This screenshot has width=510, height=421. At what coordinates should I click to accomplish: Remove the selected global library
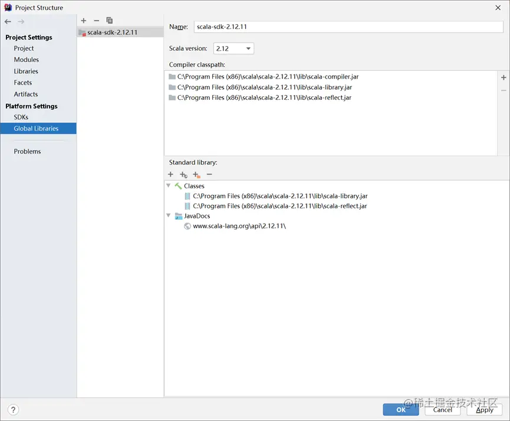(96, 21)
